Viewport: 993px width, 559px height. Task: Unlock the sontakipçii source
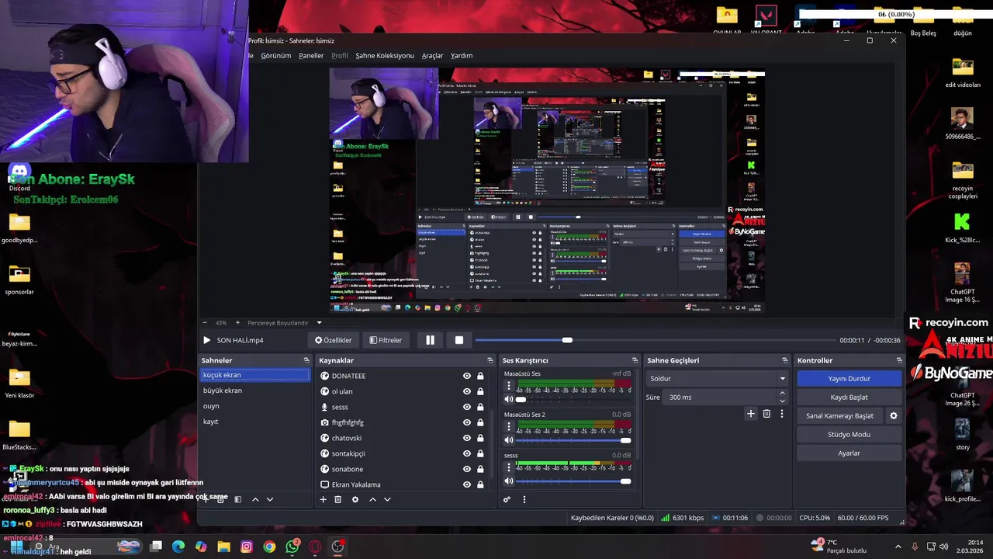tap(480, 453)
